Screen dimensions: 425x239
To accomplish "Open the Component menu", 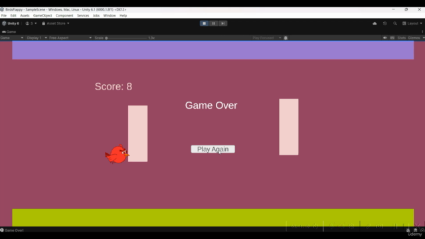I will 64,15.
